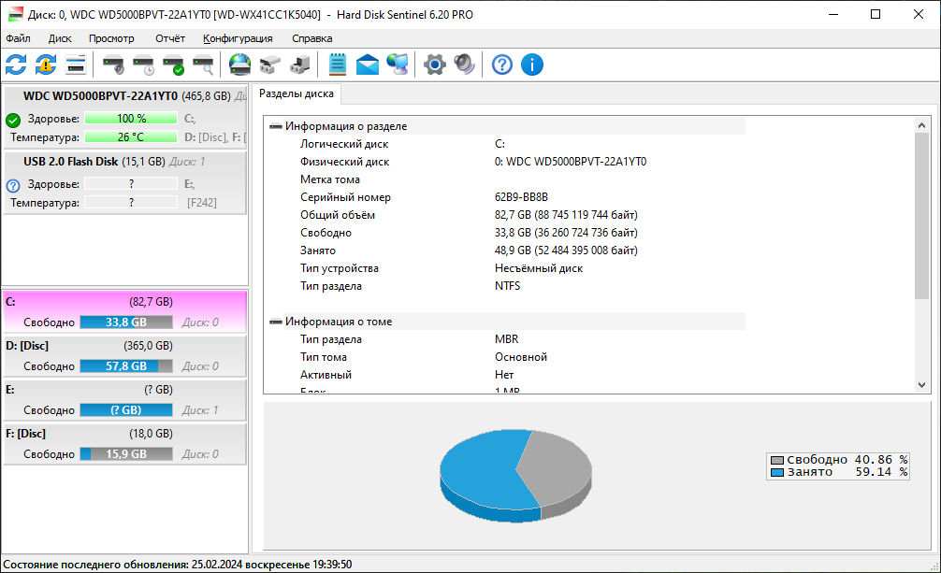Select the Разделы диска tab
The height and width of the screenshot is (573, 941).
297,93
